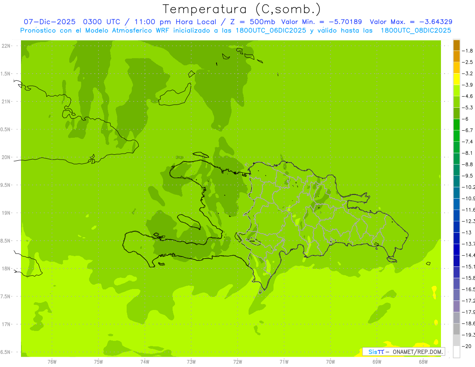This screenshot has width=475, height=367.
Task: Click the valid-until time "1800UTC_08DIC2025"
Action: 416,30
